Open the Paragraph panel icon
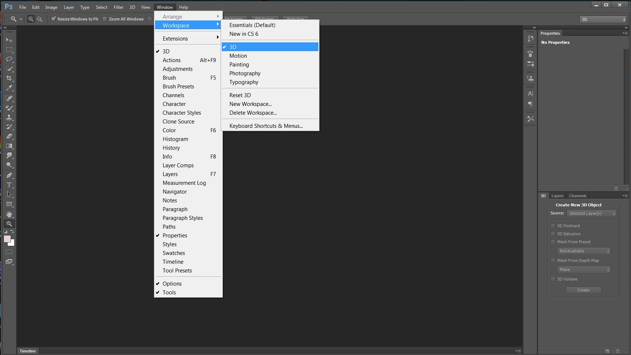The height and width of the screenshot is (355, 631). pos(530,104)
